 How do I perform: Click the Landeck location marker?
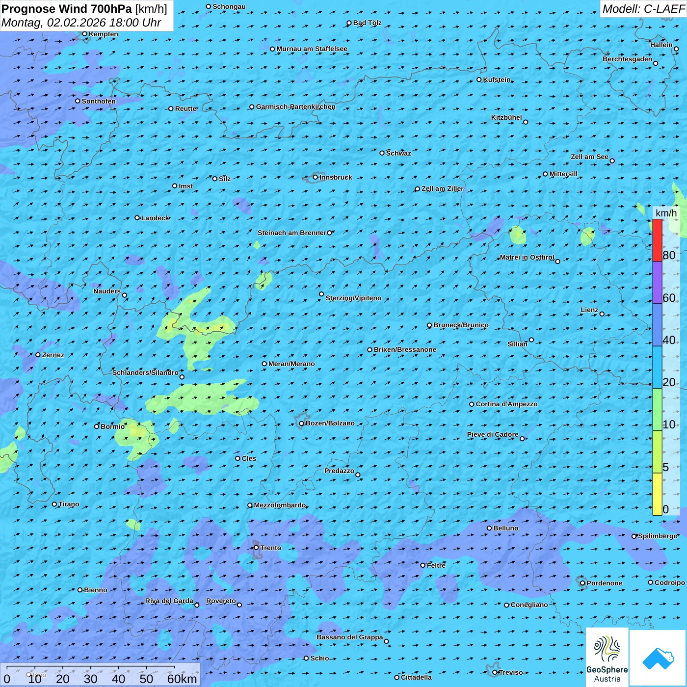(x=137, y=218)
